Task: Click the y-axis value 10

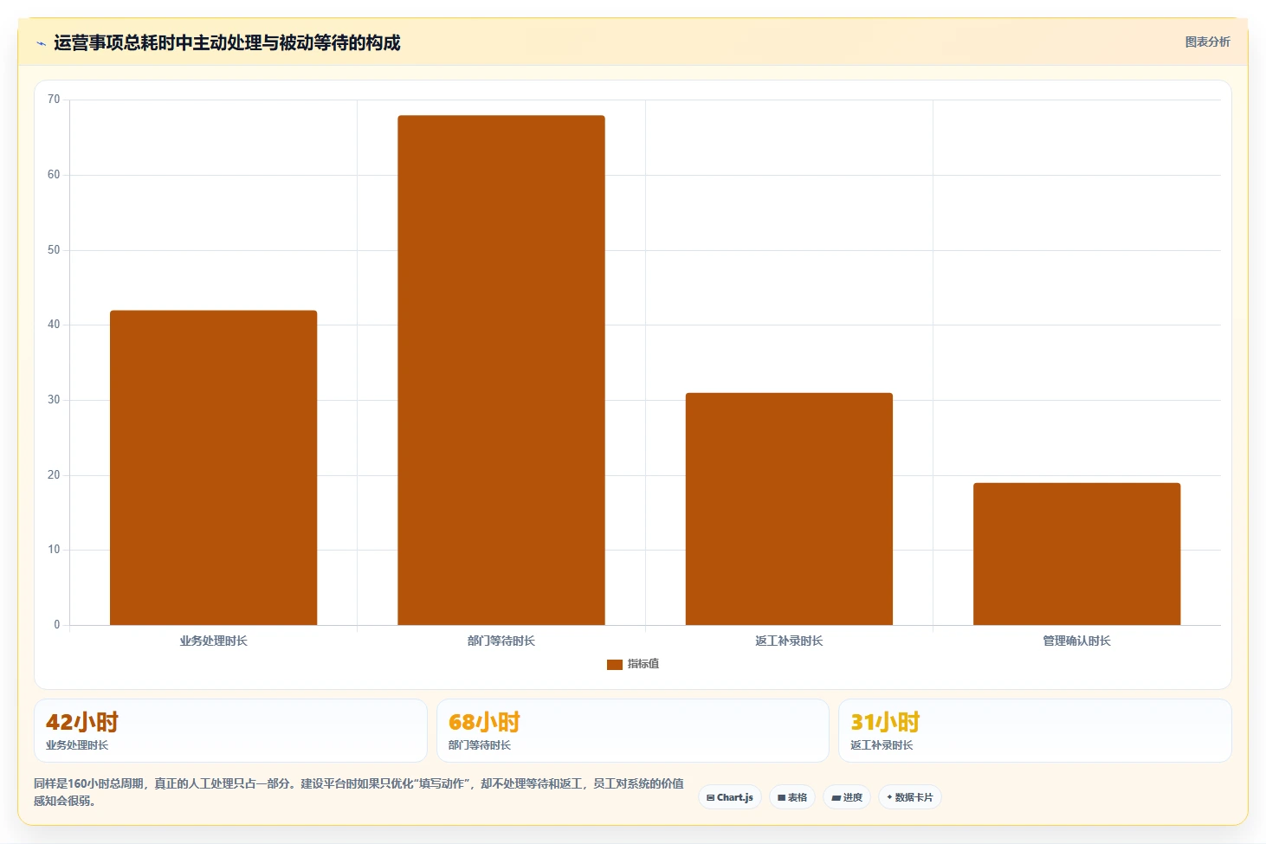Action: coord(54,550)
